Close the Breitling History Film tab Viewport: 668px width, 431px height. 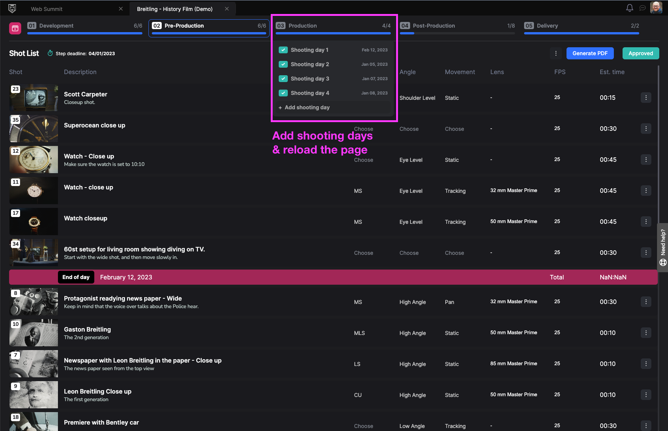(x=227, y=9)
